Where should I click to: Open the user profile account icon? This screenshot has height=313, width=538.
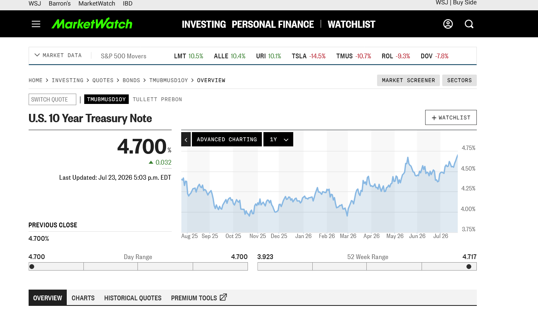click(x=448, y=24)
